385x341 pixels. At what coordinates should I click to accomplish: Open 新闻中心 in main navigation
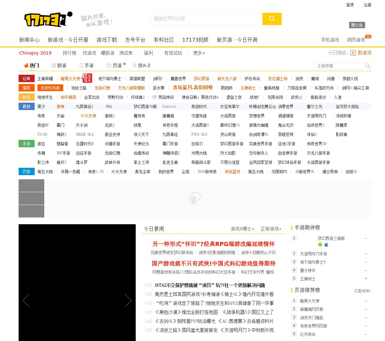click(29, 40)
